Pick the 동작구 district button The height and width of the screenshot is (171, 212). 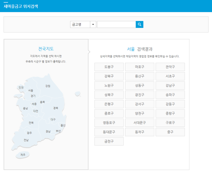[140, 132]
